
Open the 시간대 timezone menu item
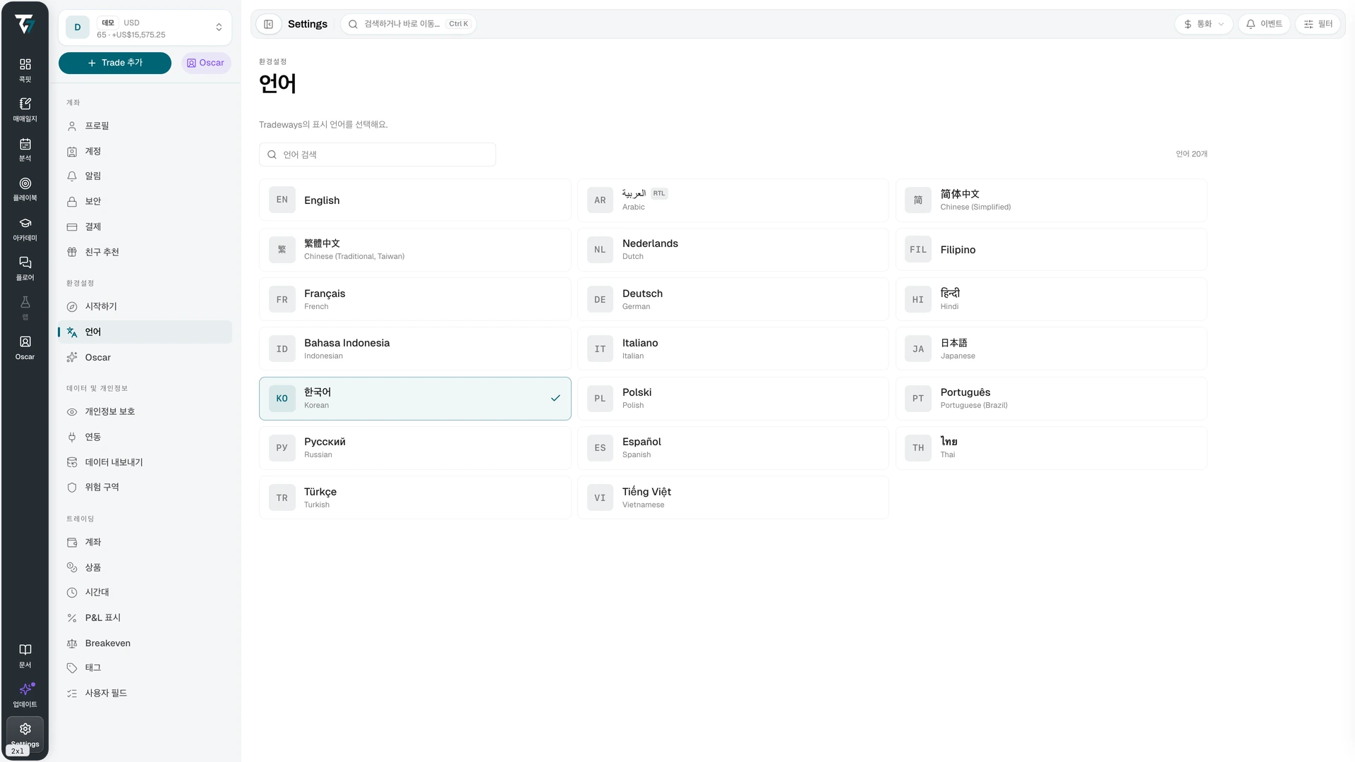145,592
